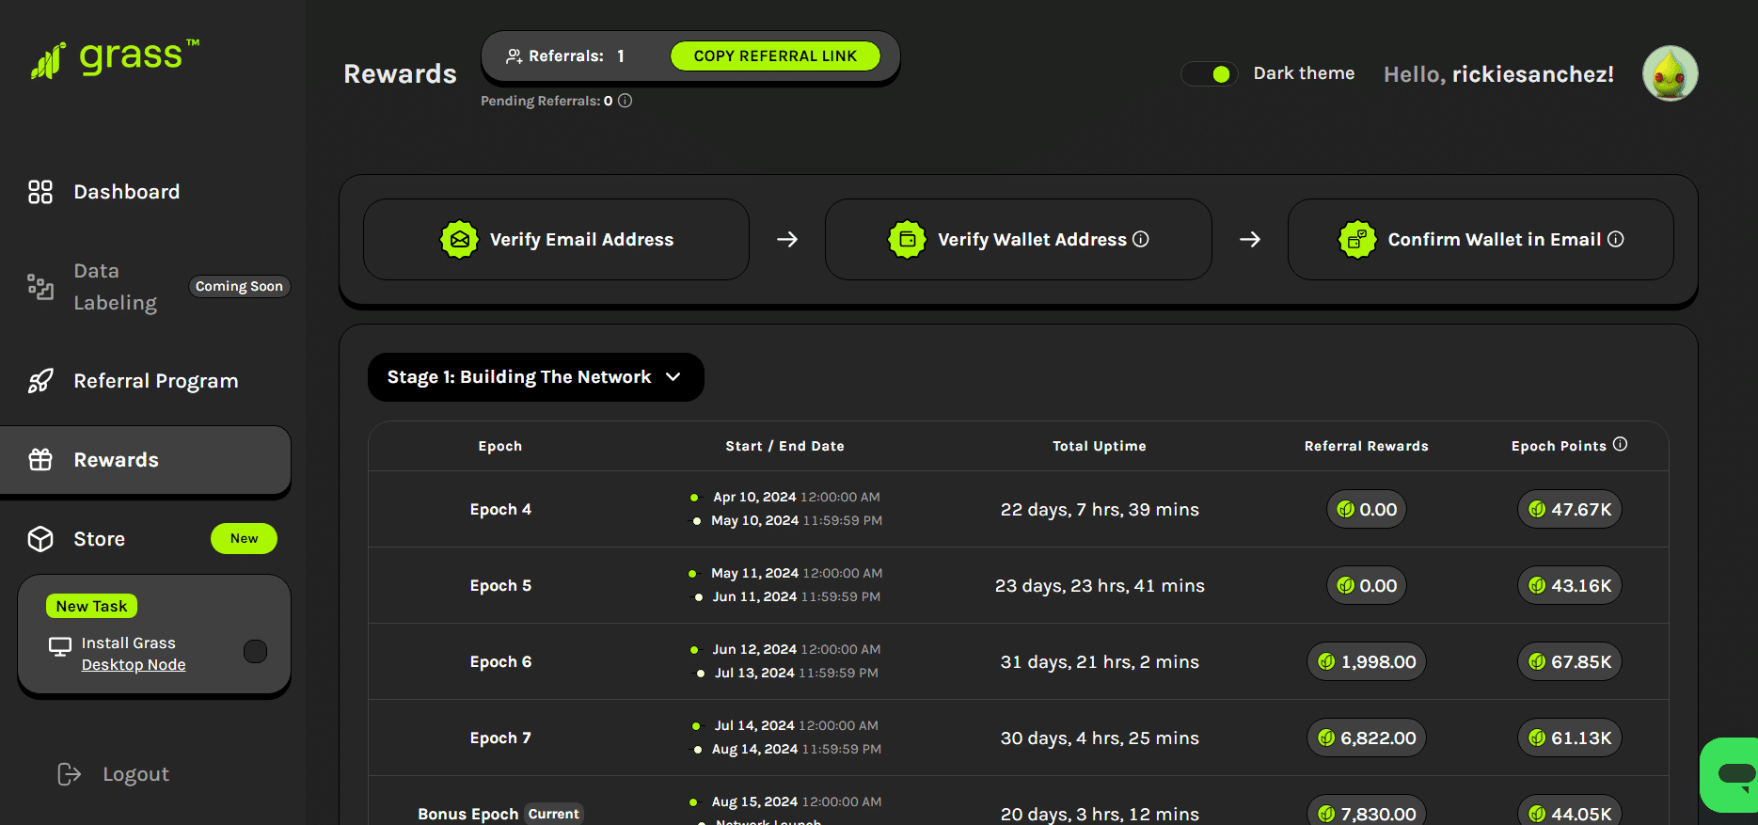Go to the Dashboard menu item

(x=127, y=192)
